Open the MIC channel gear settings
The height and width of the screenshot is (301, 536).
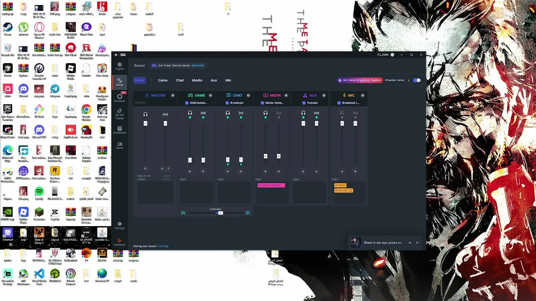(x=362, y=95)
